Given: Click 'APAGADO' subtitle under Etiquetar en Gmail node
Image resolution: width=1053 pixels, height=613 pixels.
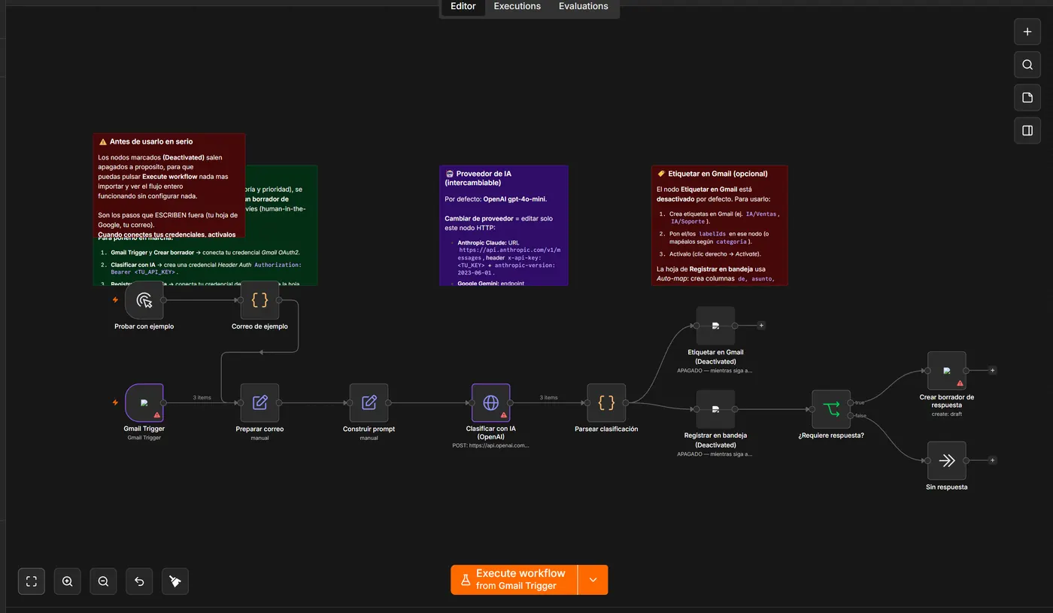Looking at the screenshot, I should point(715,371).
